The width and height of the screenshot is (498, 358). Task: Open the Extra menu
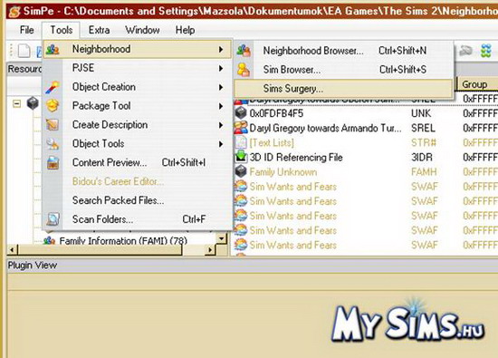pos(99,30)
